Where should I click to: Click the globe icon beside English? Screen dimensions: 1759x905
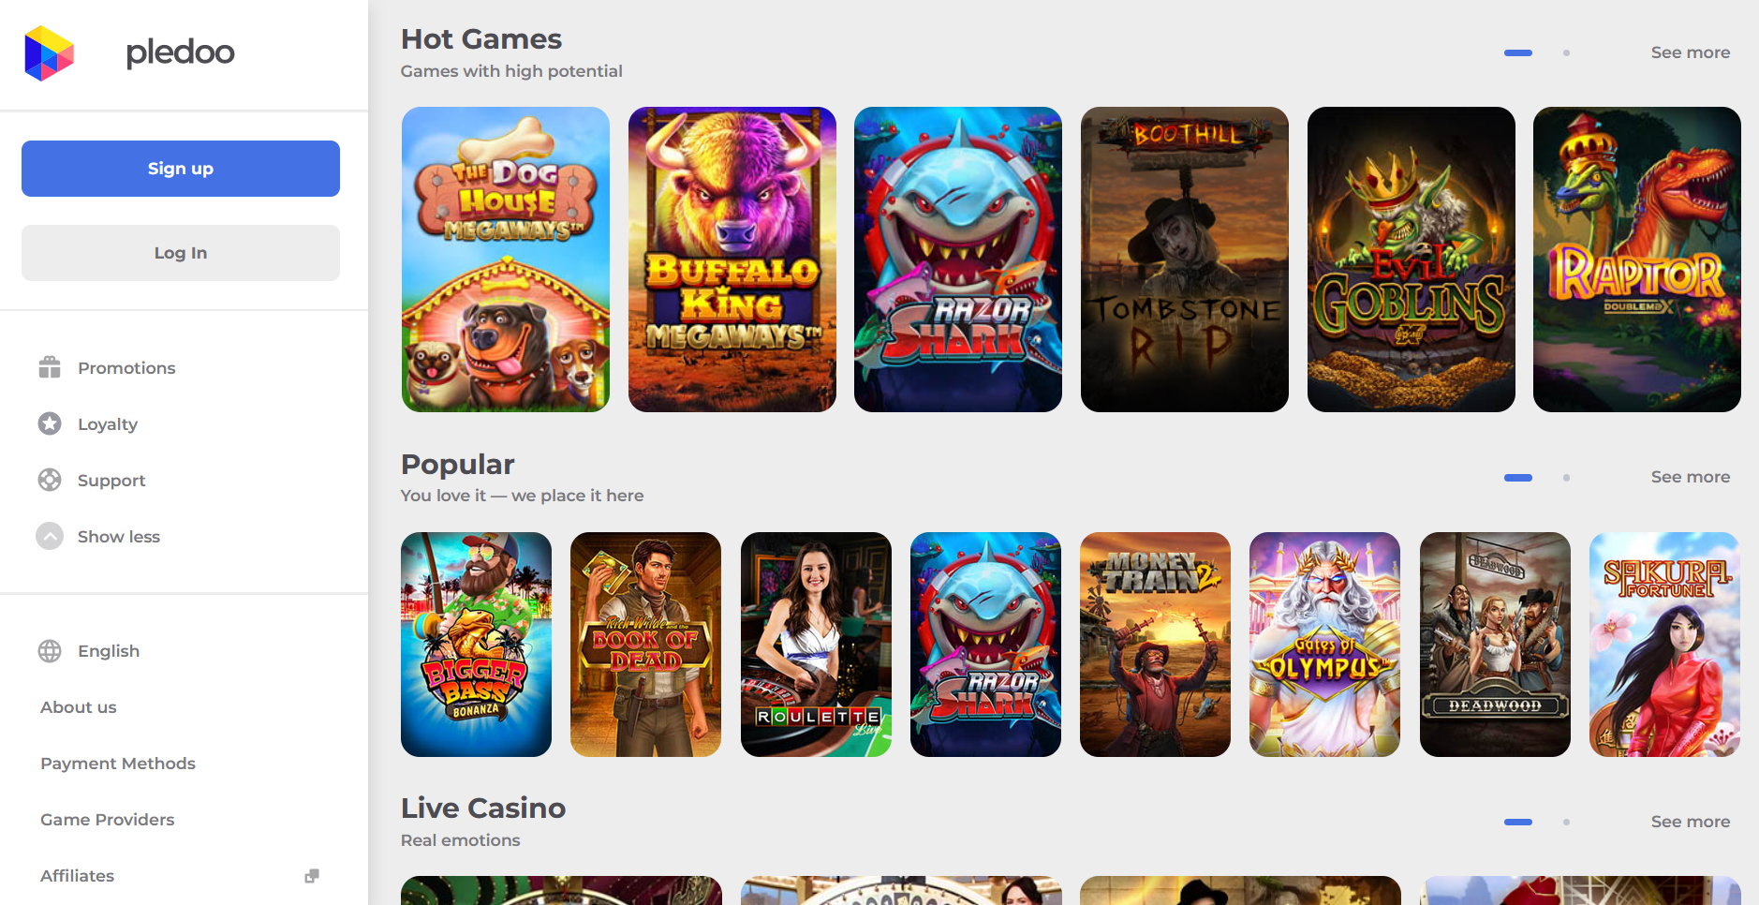click(50, 650)
